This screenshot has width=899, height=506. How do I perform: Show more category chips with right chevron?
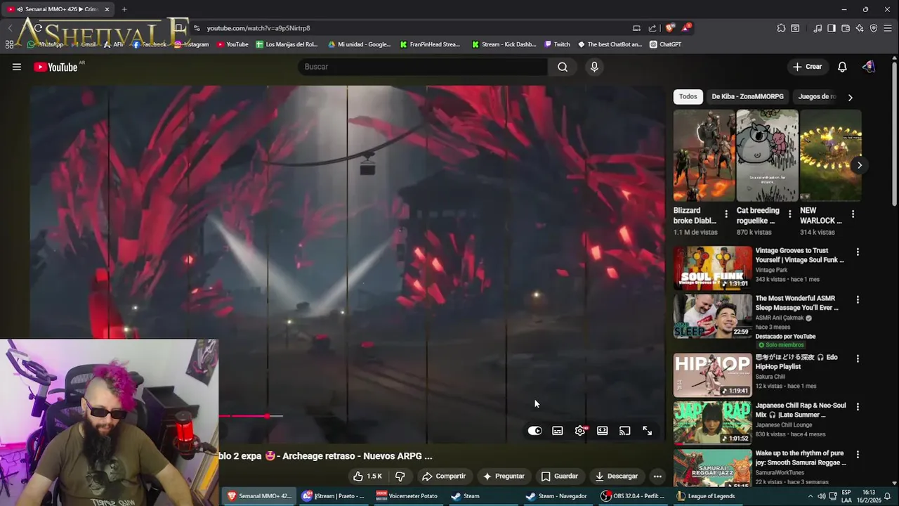pyautogui.click(x=850, y=98)
